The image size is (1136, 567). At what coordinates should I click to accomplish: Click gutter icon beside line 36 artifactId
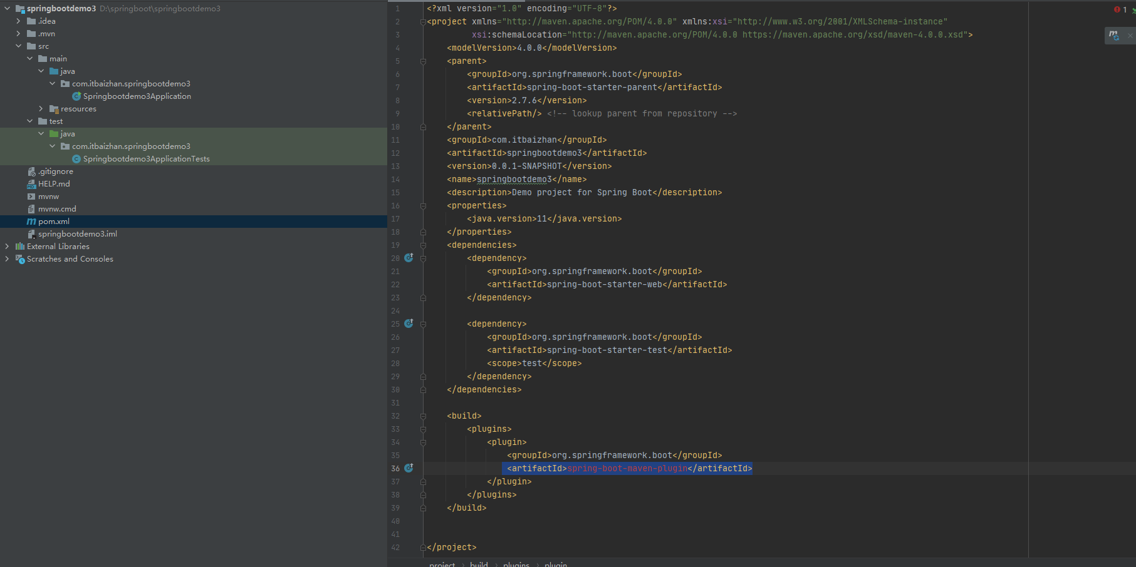[x=409, y=468]
